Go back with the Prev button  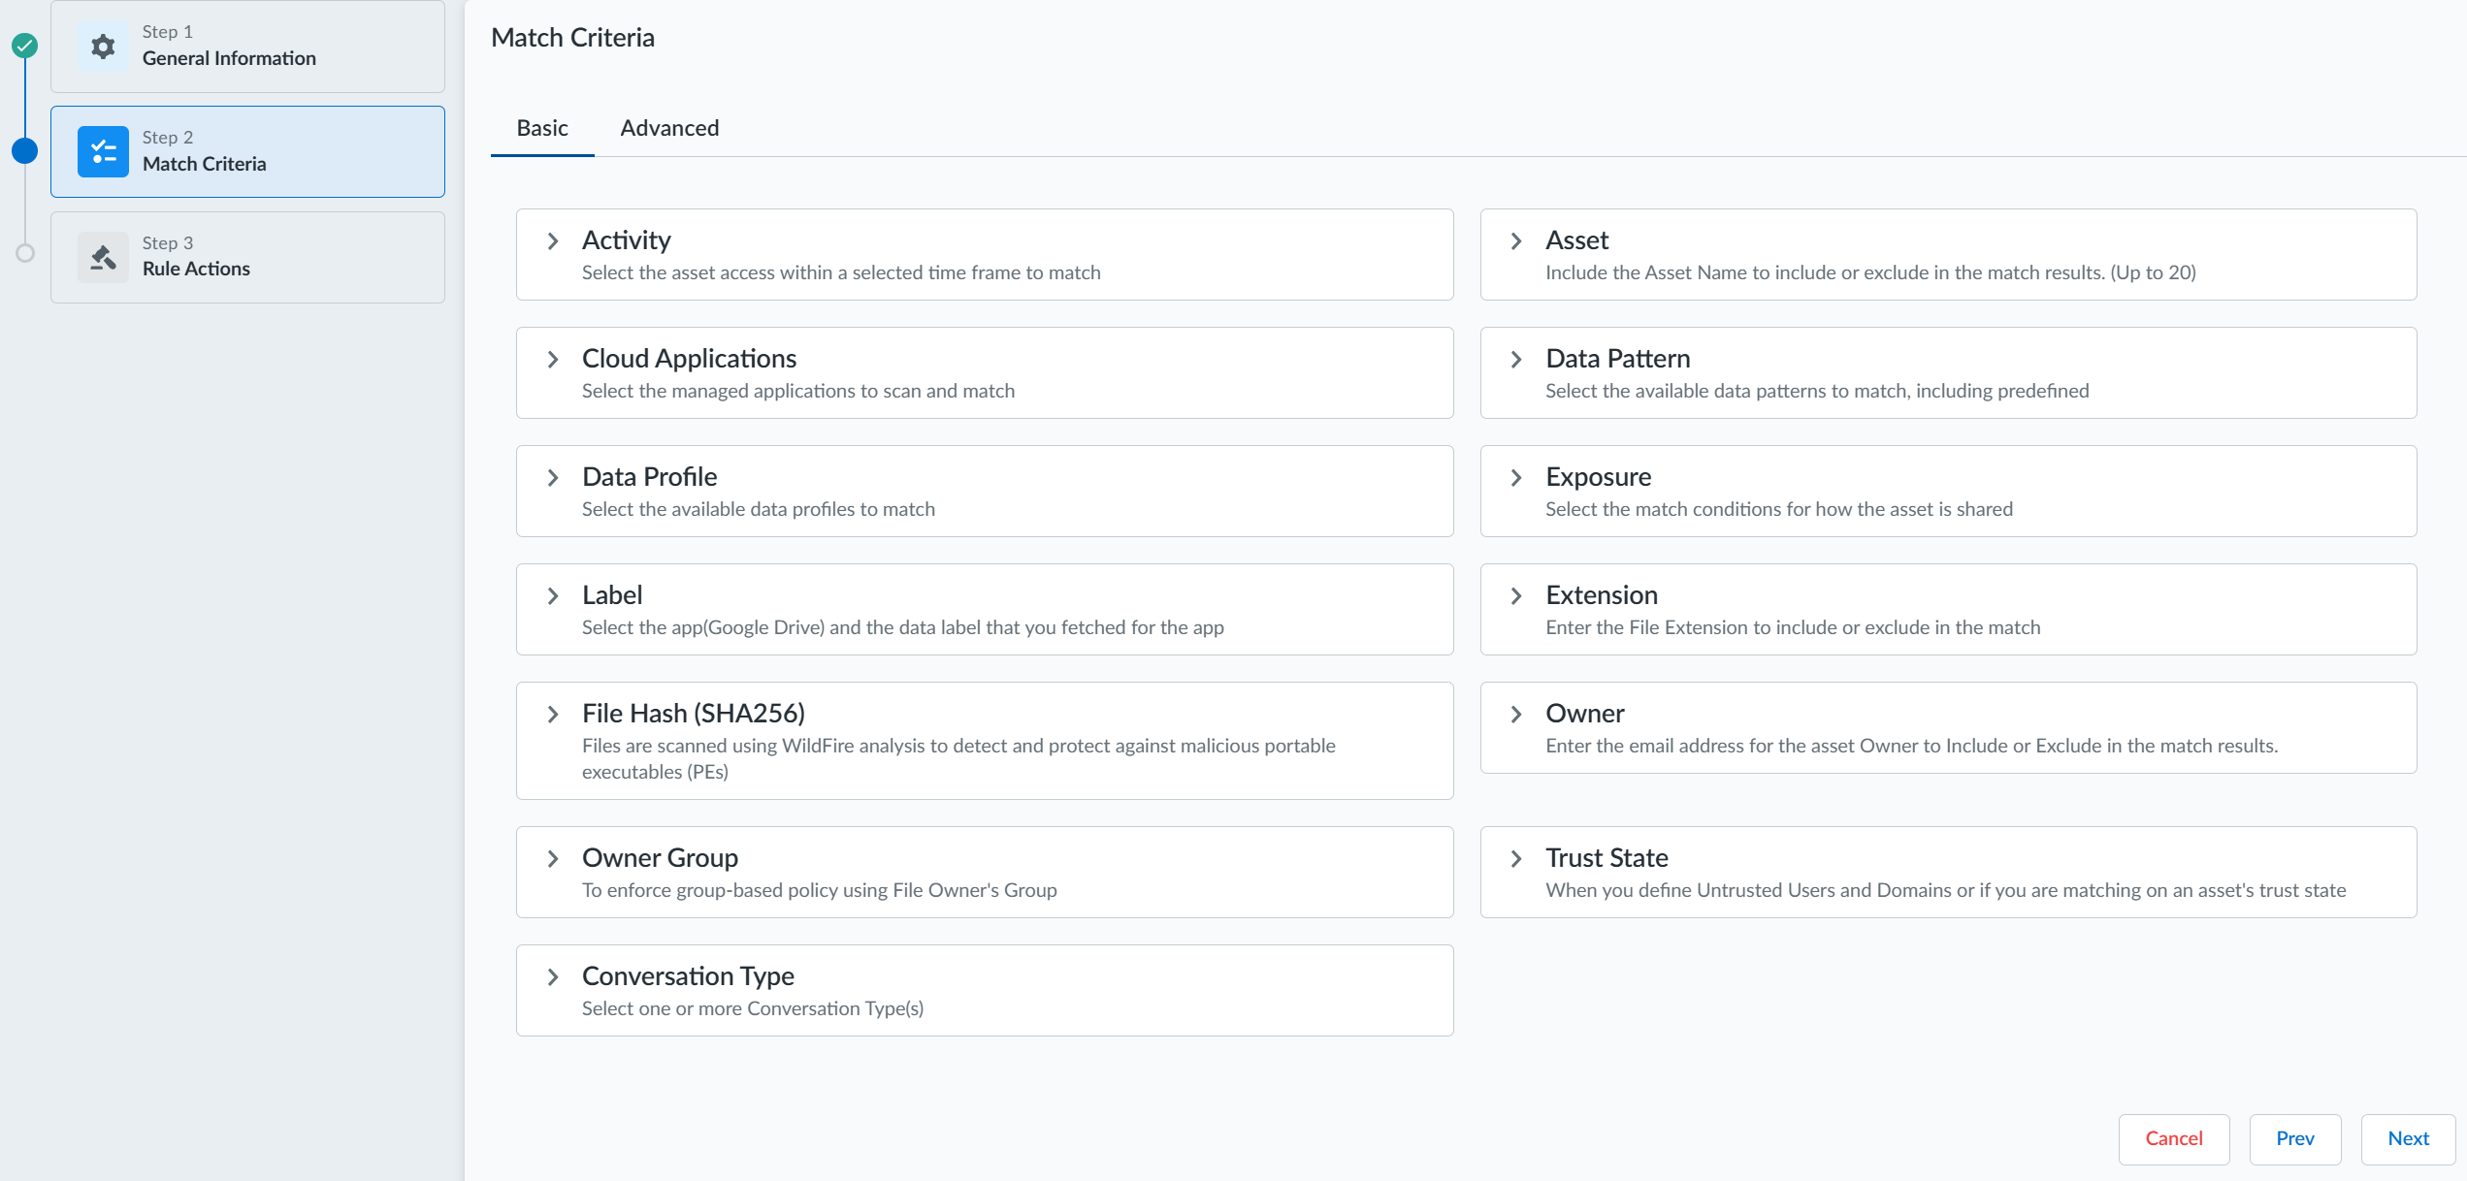[x=2294, y=1138]
